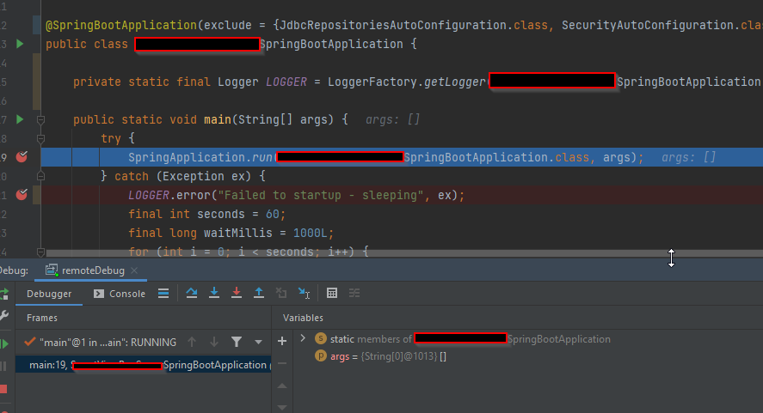Viewport: 763px width, 413px height.
Task: Open the thread selector dropdown arrow
Action: click(x=258, y=342)
